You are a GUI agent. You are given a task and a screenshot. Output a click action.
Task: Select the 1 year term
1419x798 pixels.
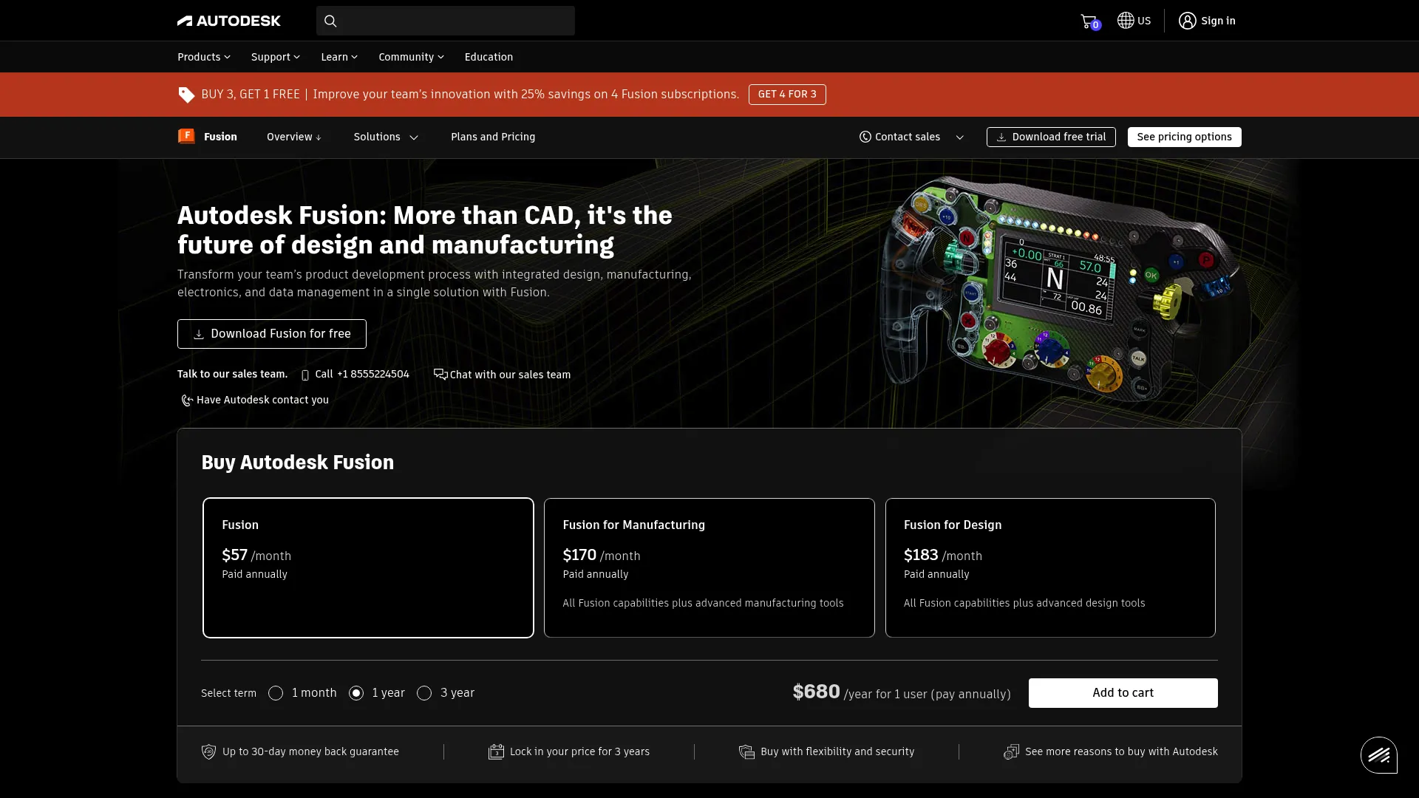(356, 693)
